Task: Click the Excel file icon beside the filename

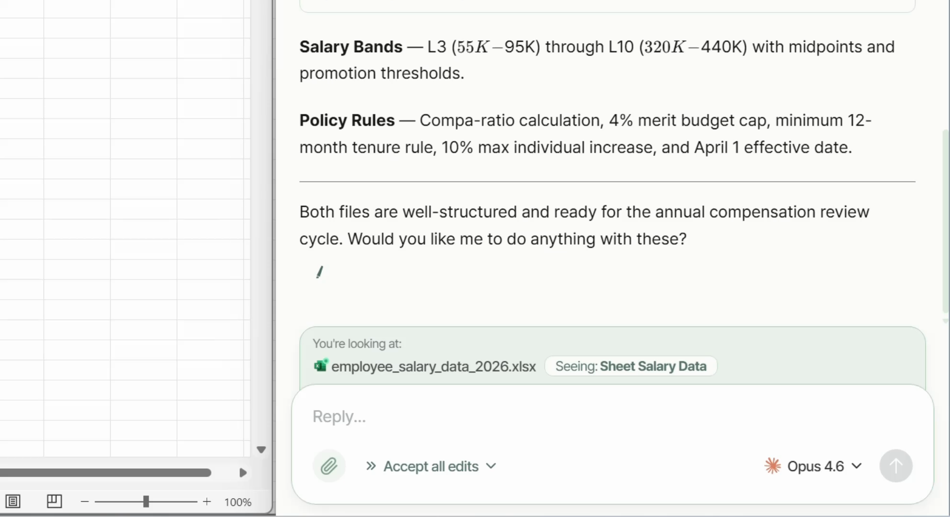Action: tap(320, 366)
